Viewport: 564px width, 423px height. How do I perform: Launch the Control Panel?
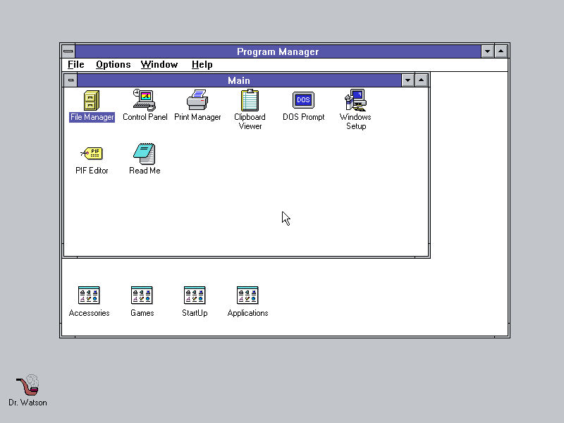pos(145,101)
